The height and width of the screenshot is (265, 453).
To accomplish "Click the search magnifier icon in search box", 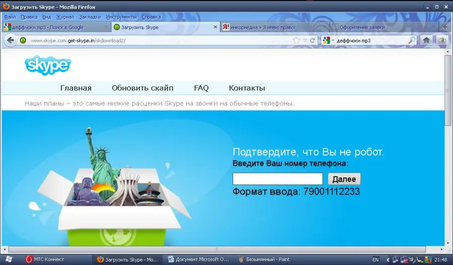I will (412, 40).
